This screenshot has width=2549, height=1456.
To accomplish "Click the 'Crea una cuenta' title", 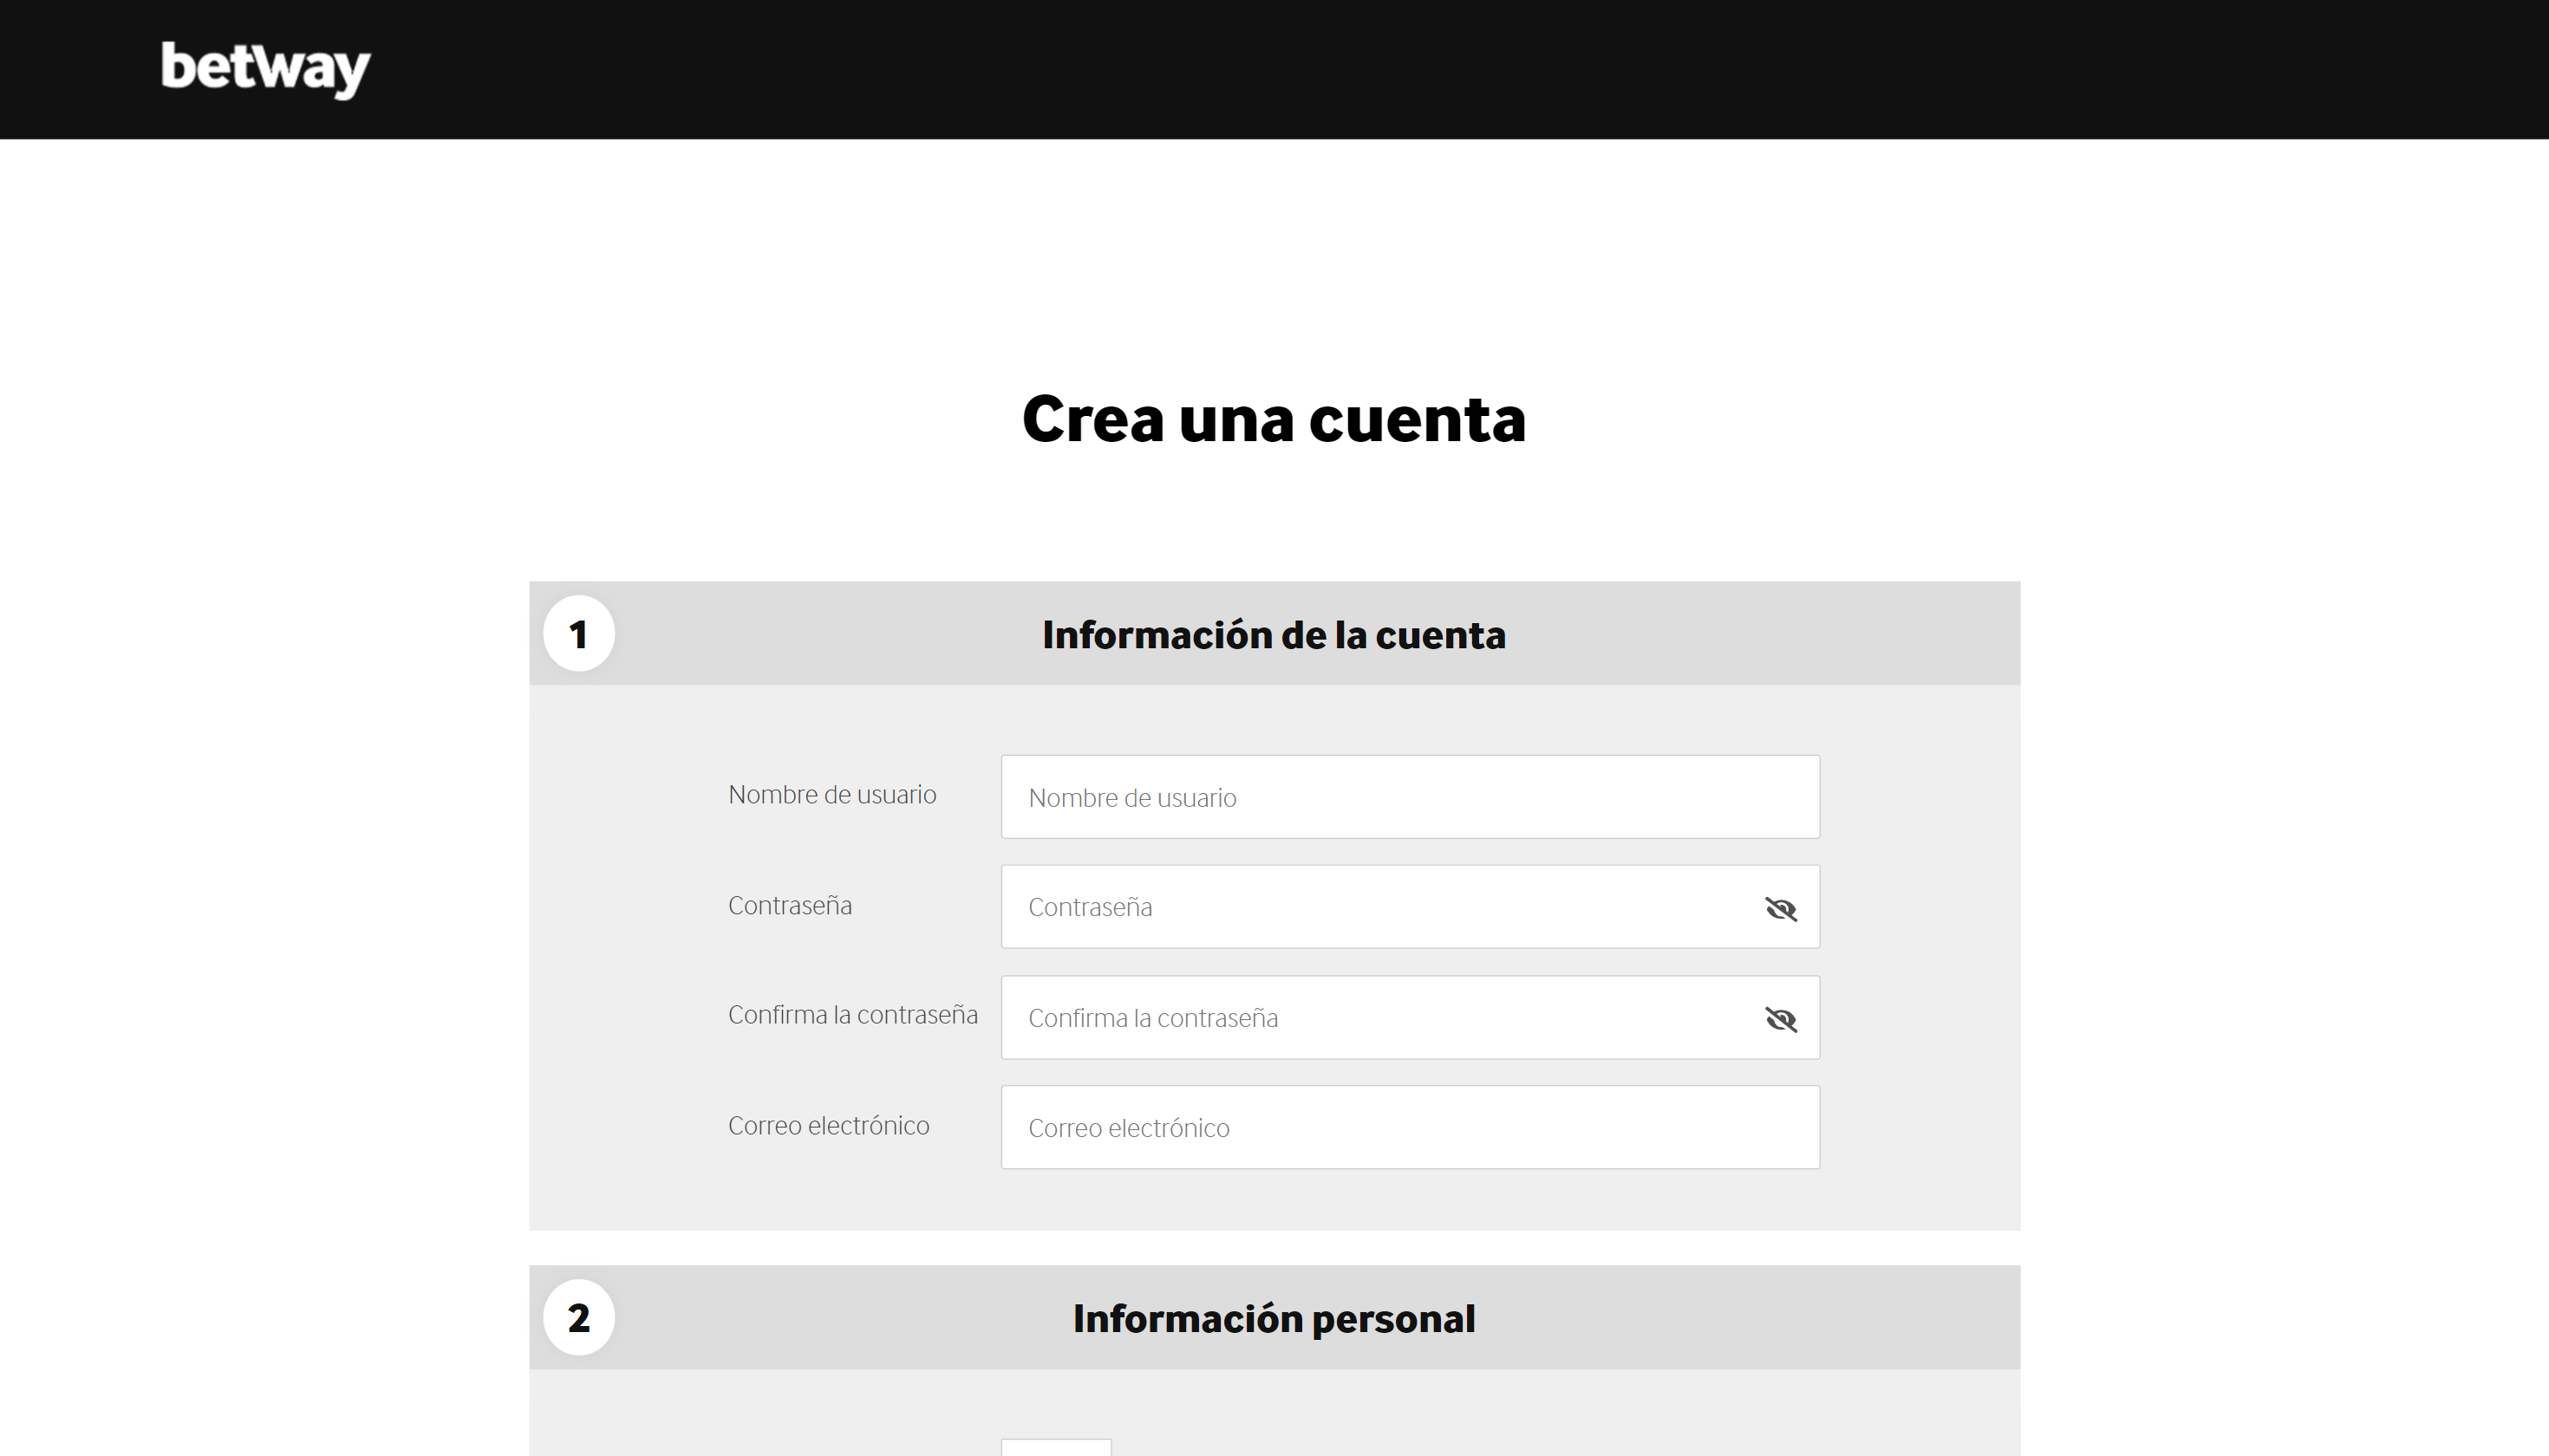I will pyautogui.click(x=1274, y=418).
